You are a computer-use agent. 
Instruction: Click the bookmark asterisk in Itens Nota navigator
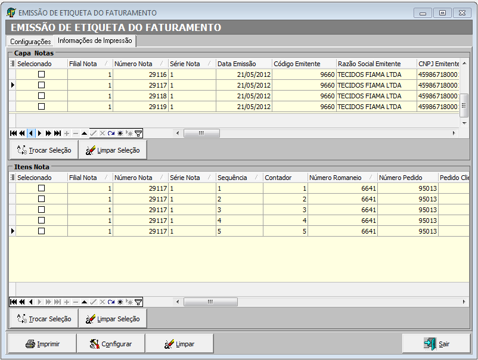[x=120, y=302]
